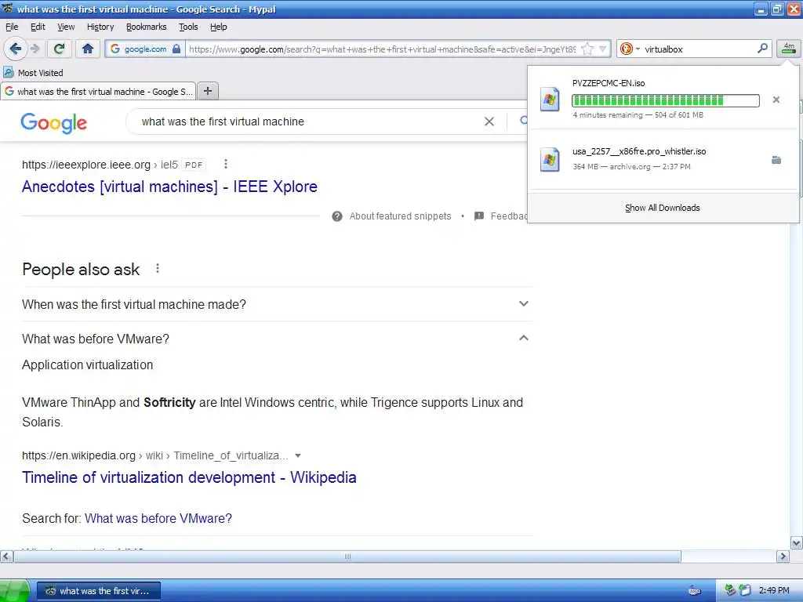Click 'What was before VMware?' search link
803x602 pixels.
coord(158,518)
